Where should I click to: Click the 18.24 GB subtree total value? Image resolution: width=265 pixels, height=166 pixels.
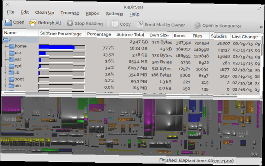pyautogui.click(x=139, y=48)
